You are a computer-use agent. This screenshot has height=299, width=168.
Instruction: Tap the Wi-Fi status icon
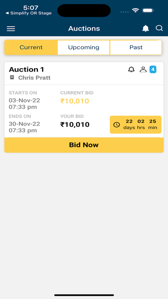[x=135, y=10]
